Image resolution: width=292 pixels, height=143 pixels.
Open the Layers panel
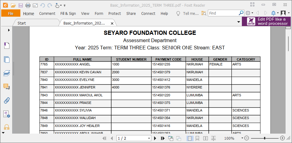tap(7, 73)
